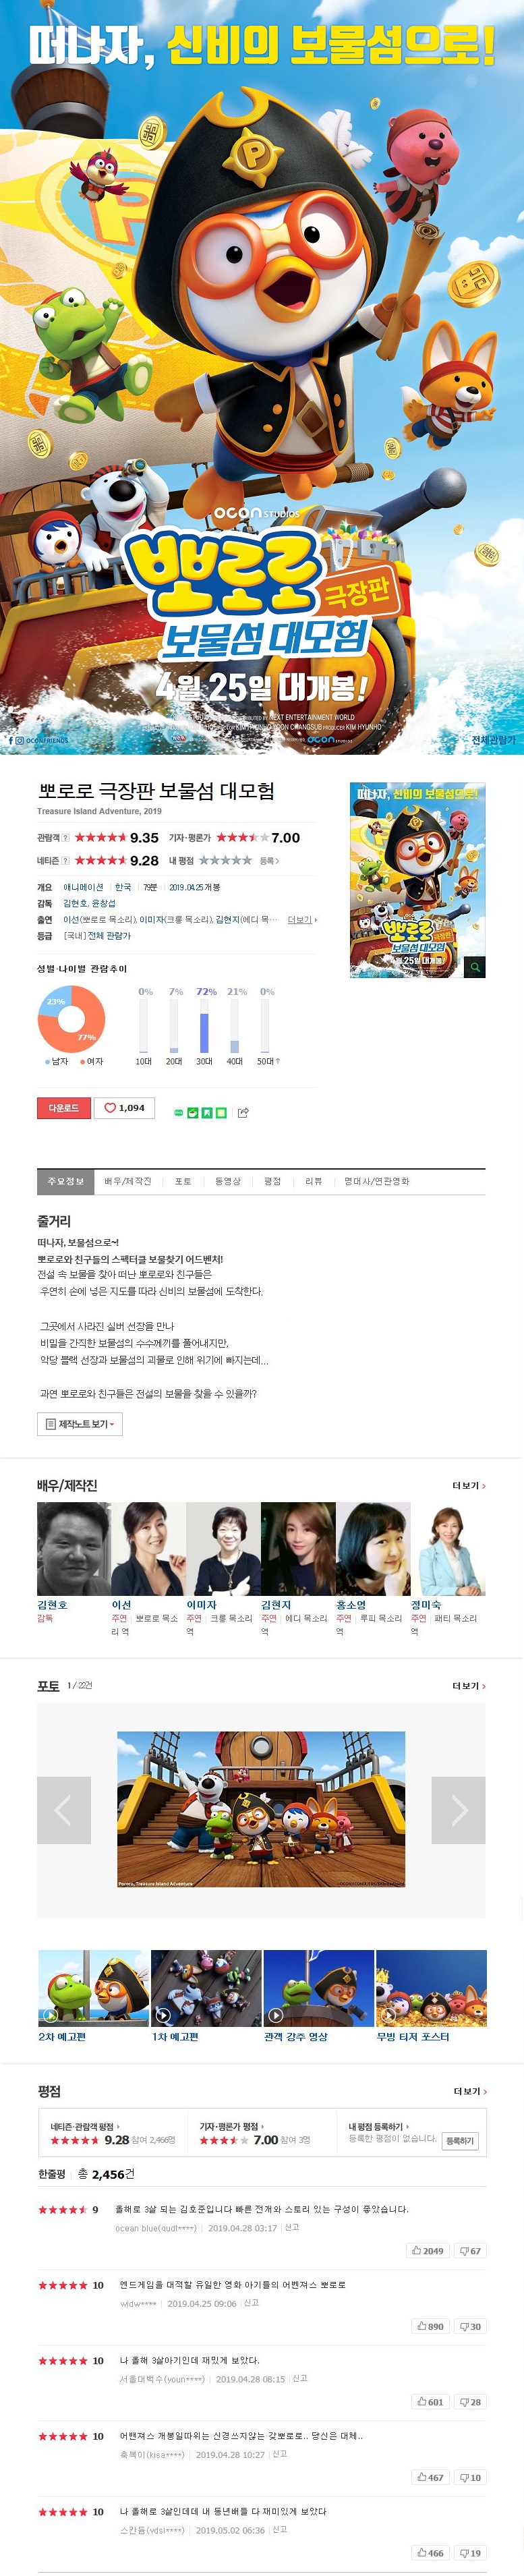Open the 평점 tab
This screenshot has height=2576, width=524.
(272, 1181)
